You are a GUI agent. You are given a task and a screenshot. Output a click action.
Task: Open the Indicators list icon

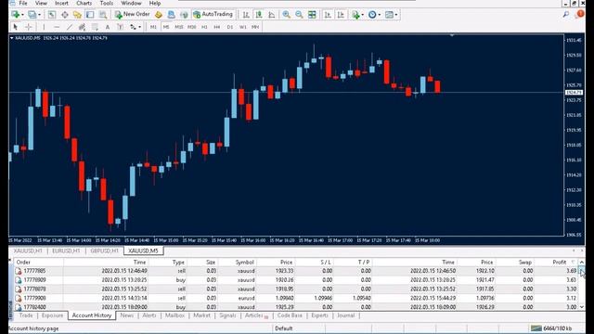(x=355, y=15)
